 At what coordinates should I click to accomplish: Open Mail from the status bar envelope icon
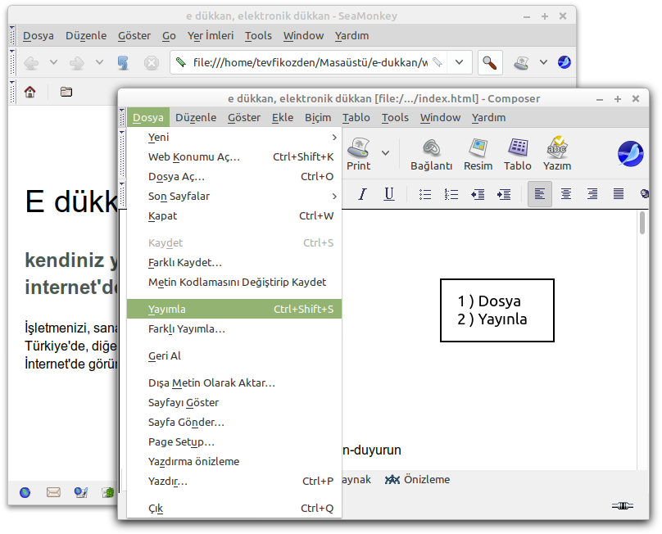click(x=53, y=492)
